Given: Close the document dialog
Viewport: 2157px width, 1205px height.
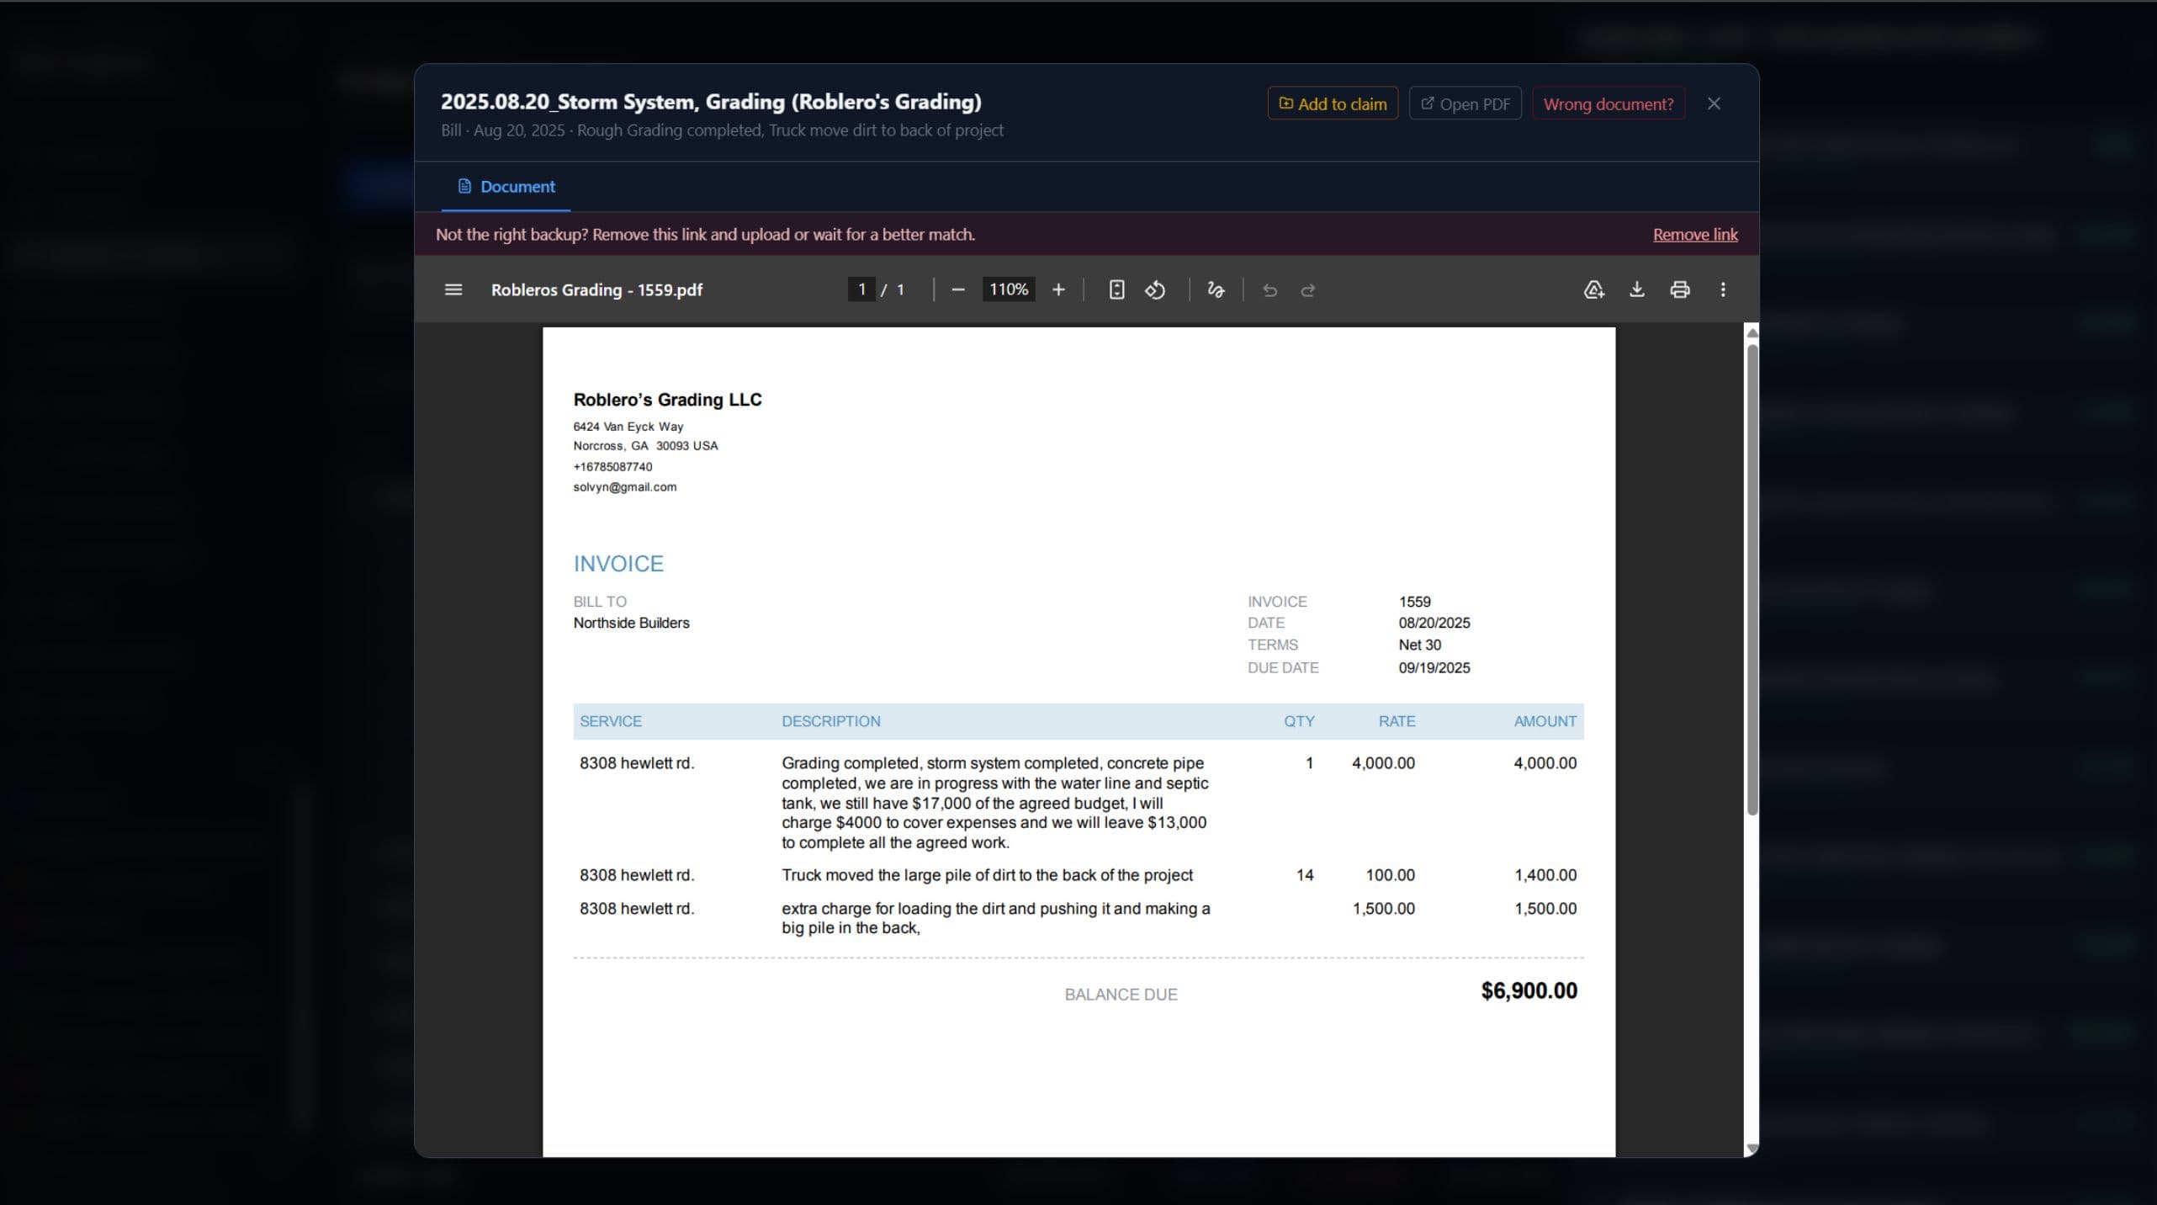Looking at the screenshot, I should coord(1713,104).
